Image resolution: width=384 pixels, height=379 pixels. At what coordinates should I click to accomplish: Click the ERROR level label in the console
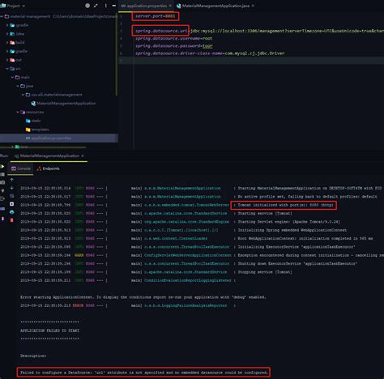(78, 305)
